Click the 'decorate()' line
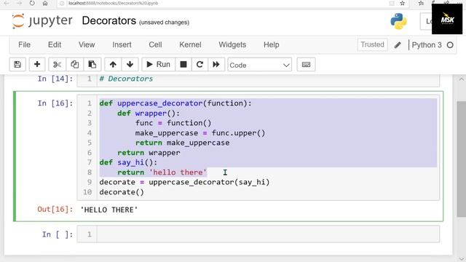466x262 pixels. pos(122,192)
